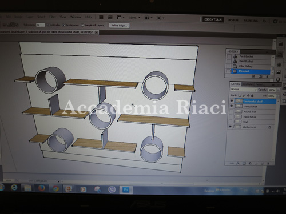This screenshot has height=214, width=286.
Task: Switch to the Channels tab
Action: pos(248,84)
